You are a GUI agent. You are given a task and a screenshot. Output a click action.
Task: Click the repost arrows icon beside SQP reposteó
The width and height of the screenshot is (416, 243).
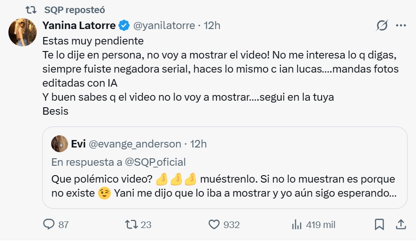click(x=31, y=9)
